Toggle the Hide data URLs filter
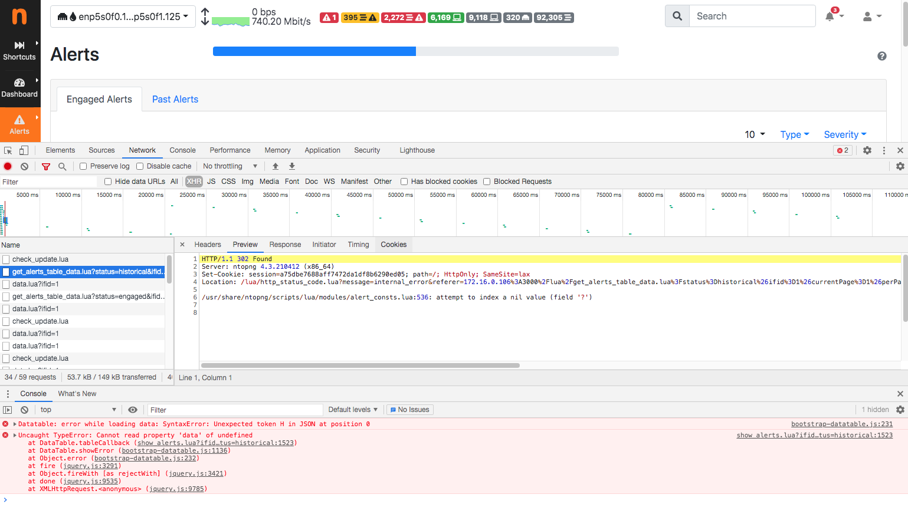This screenshot has height=514, width=908. point(107,182)
